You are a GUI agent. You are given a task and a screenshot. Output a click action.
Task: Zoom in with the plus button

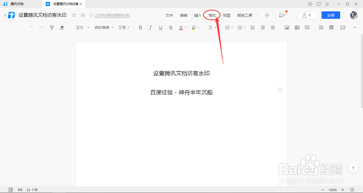tap(343, 190)
